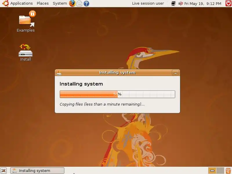The height and width of the screenshot is (174, 232).
Task: Open the blue Help question mark icon
Action: 86,3
